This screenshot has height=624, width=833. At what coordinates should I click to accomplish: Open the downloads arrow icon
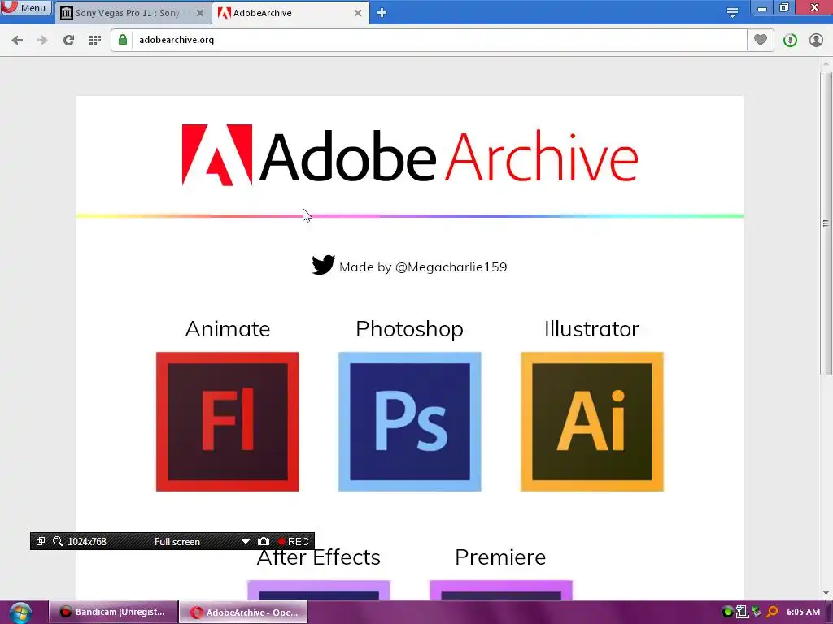click(790, 40)
